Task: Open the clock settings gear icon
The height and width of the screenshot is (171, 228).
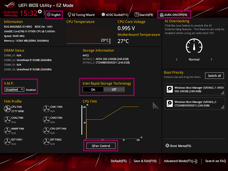Action: point(40,11)
